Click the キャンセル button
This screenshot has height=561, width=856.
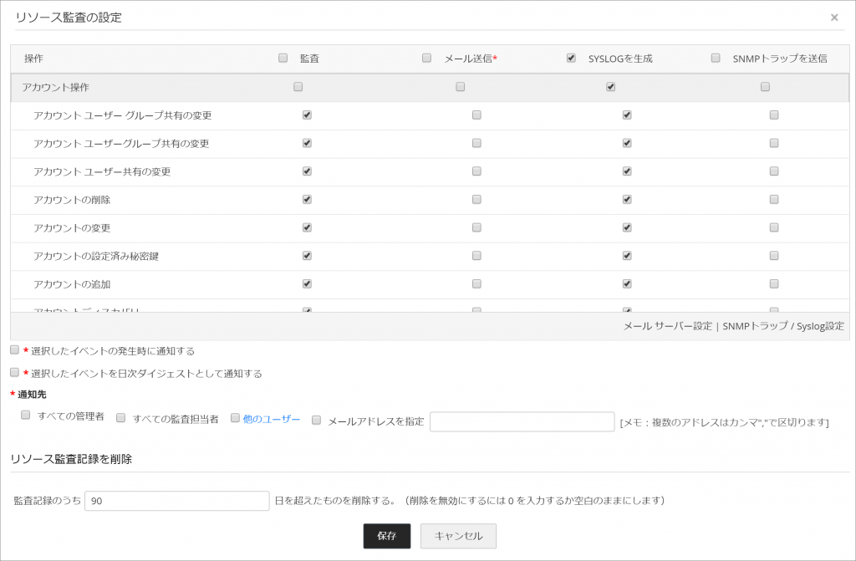[459, 536]
